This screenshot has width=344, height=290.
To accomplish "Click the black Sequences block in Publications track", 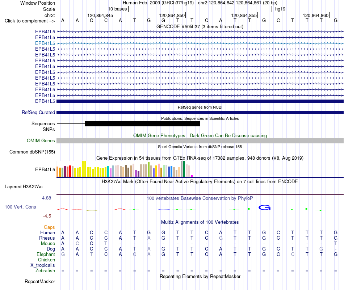I will click(x=143, y=123).
